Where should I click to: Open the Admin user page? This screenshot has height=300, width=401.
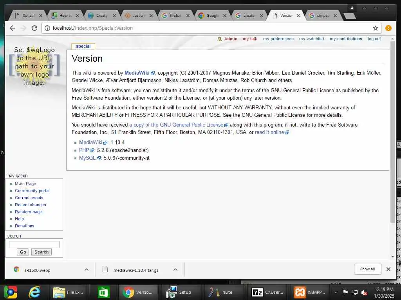tap(231, 39)
